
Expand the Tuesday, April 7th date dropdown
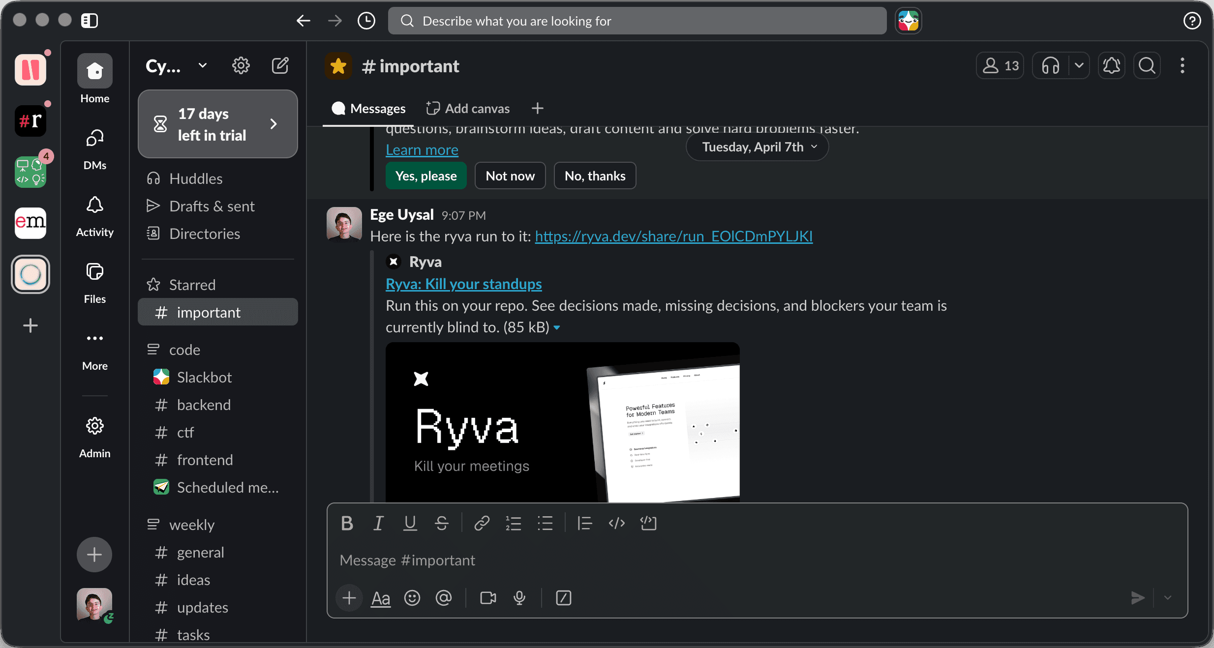[x=758, y=147]
